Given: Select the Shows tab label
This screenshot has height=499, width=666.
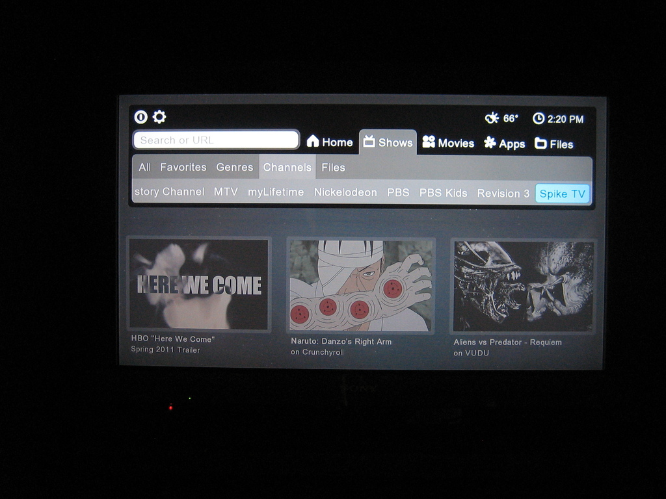Looking at the screenshot, I should (395, 142).
